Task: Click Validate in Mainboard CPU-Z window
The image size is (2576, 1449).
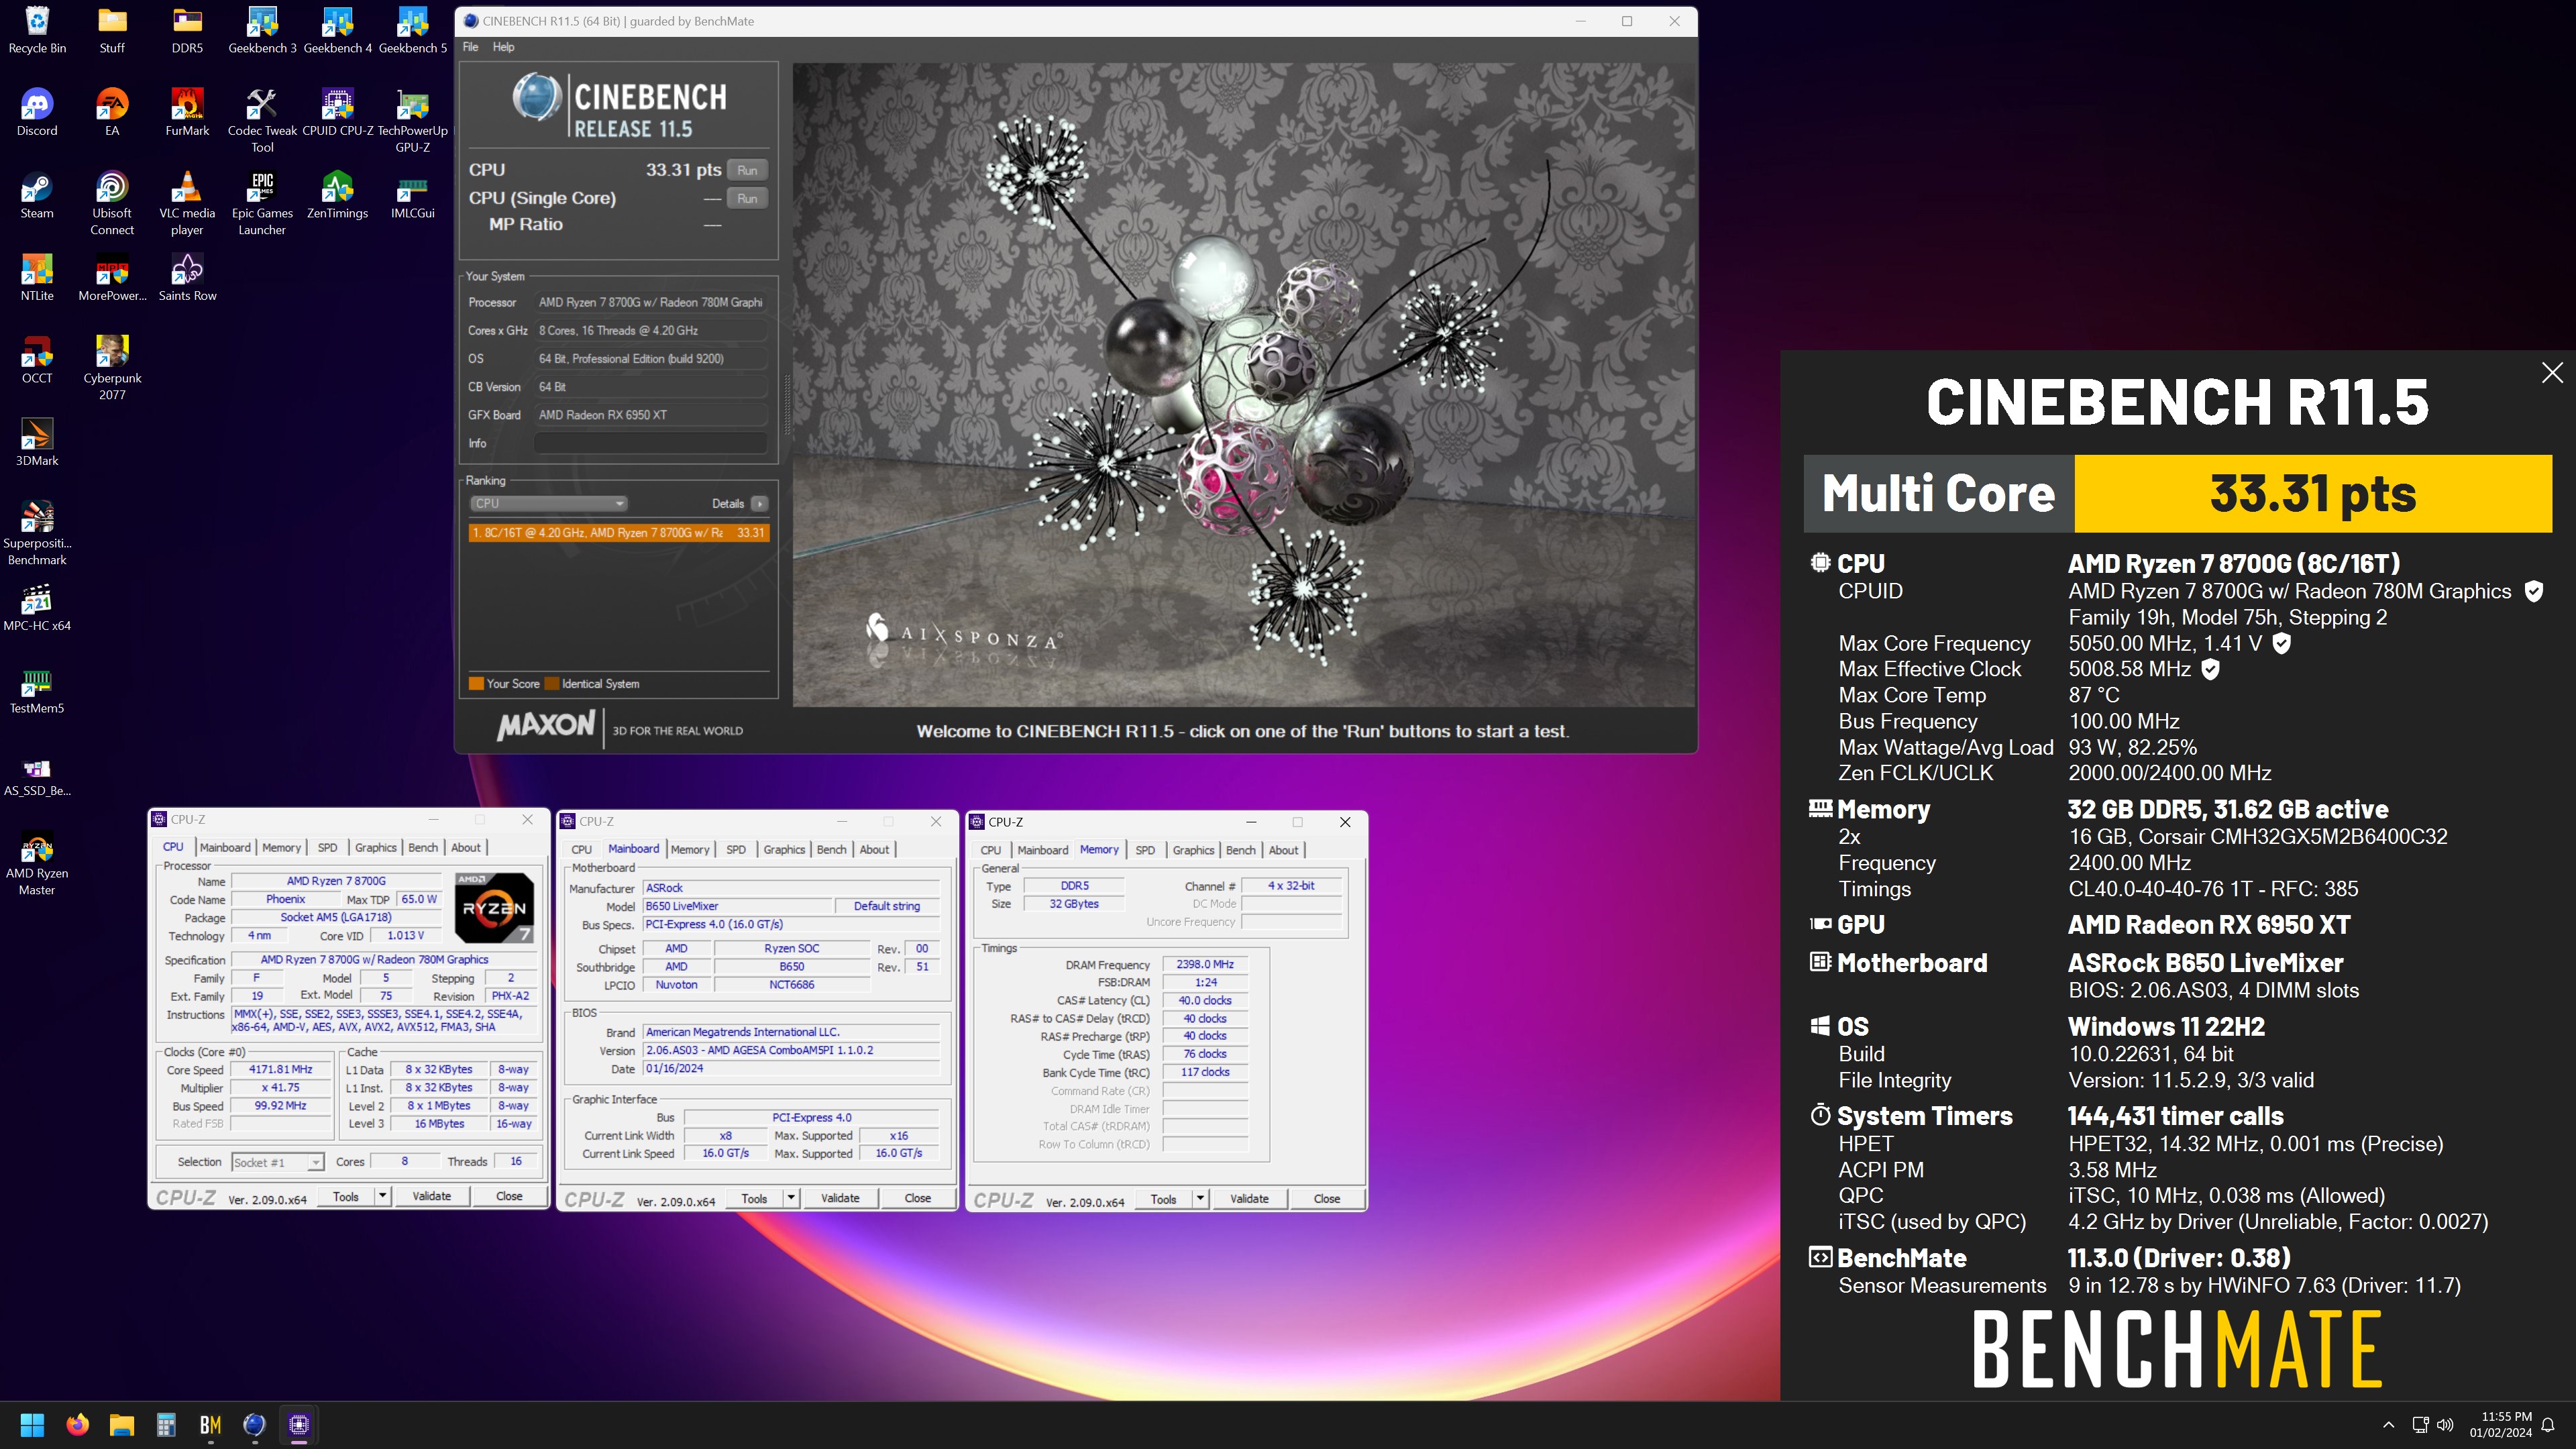Action: (840, 1198)
